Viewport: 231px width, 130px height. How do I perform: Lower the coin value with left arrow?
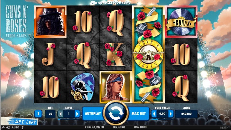(154, 114)
